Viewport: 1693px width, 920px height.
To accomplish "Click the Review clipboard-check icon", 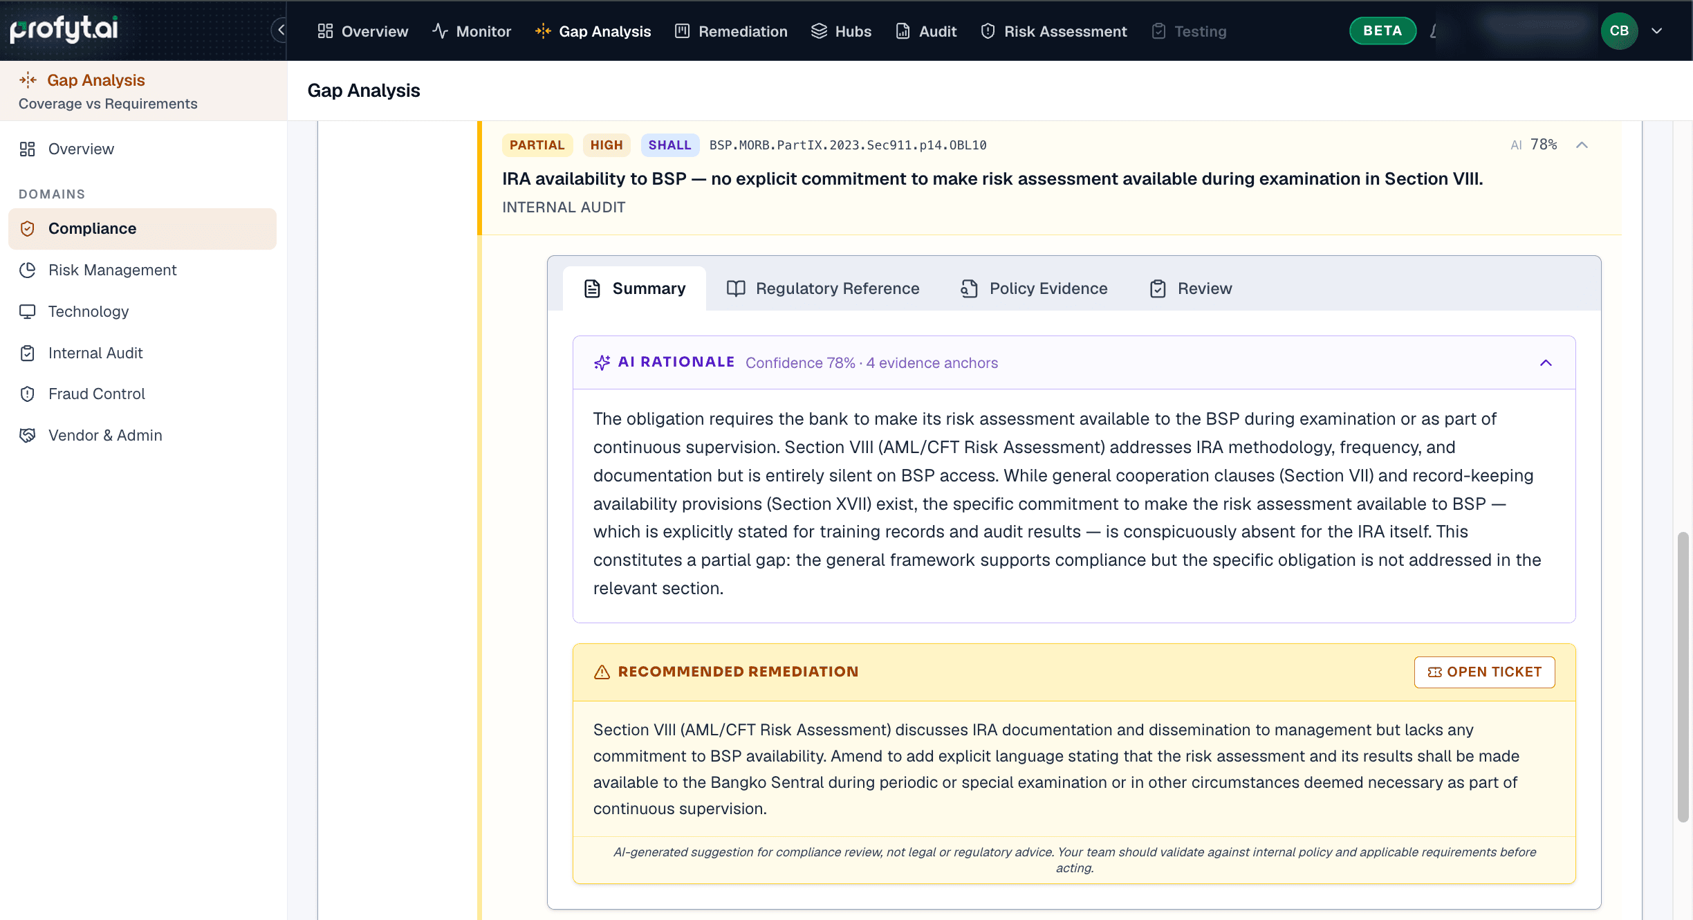I will (x=1158, y=288).
